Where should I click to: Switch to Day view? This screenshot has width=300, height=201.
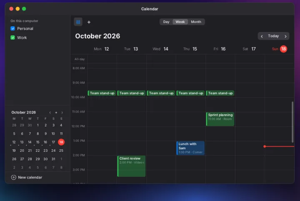pyautogui.click(x=166, y=22)
